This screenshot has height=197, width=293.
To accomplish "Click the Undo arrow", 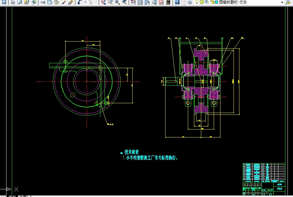I will (x=80, y=2).
